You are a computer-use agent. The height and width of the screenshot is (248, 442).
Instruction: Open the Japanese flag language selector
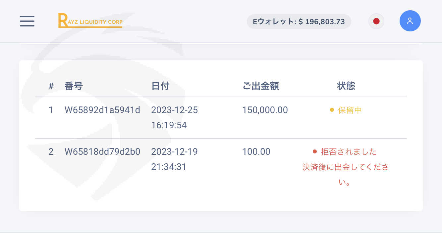click(x=376, y=21)
